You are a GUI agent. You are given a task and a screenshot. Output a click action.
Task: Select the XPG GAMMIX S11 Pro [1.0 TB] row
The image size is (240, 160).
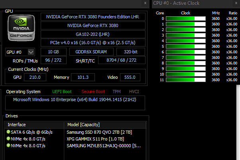point(76,139)
